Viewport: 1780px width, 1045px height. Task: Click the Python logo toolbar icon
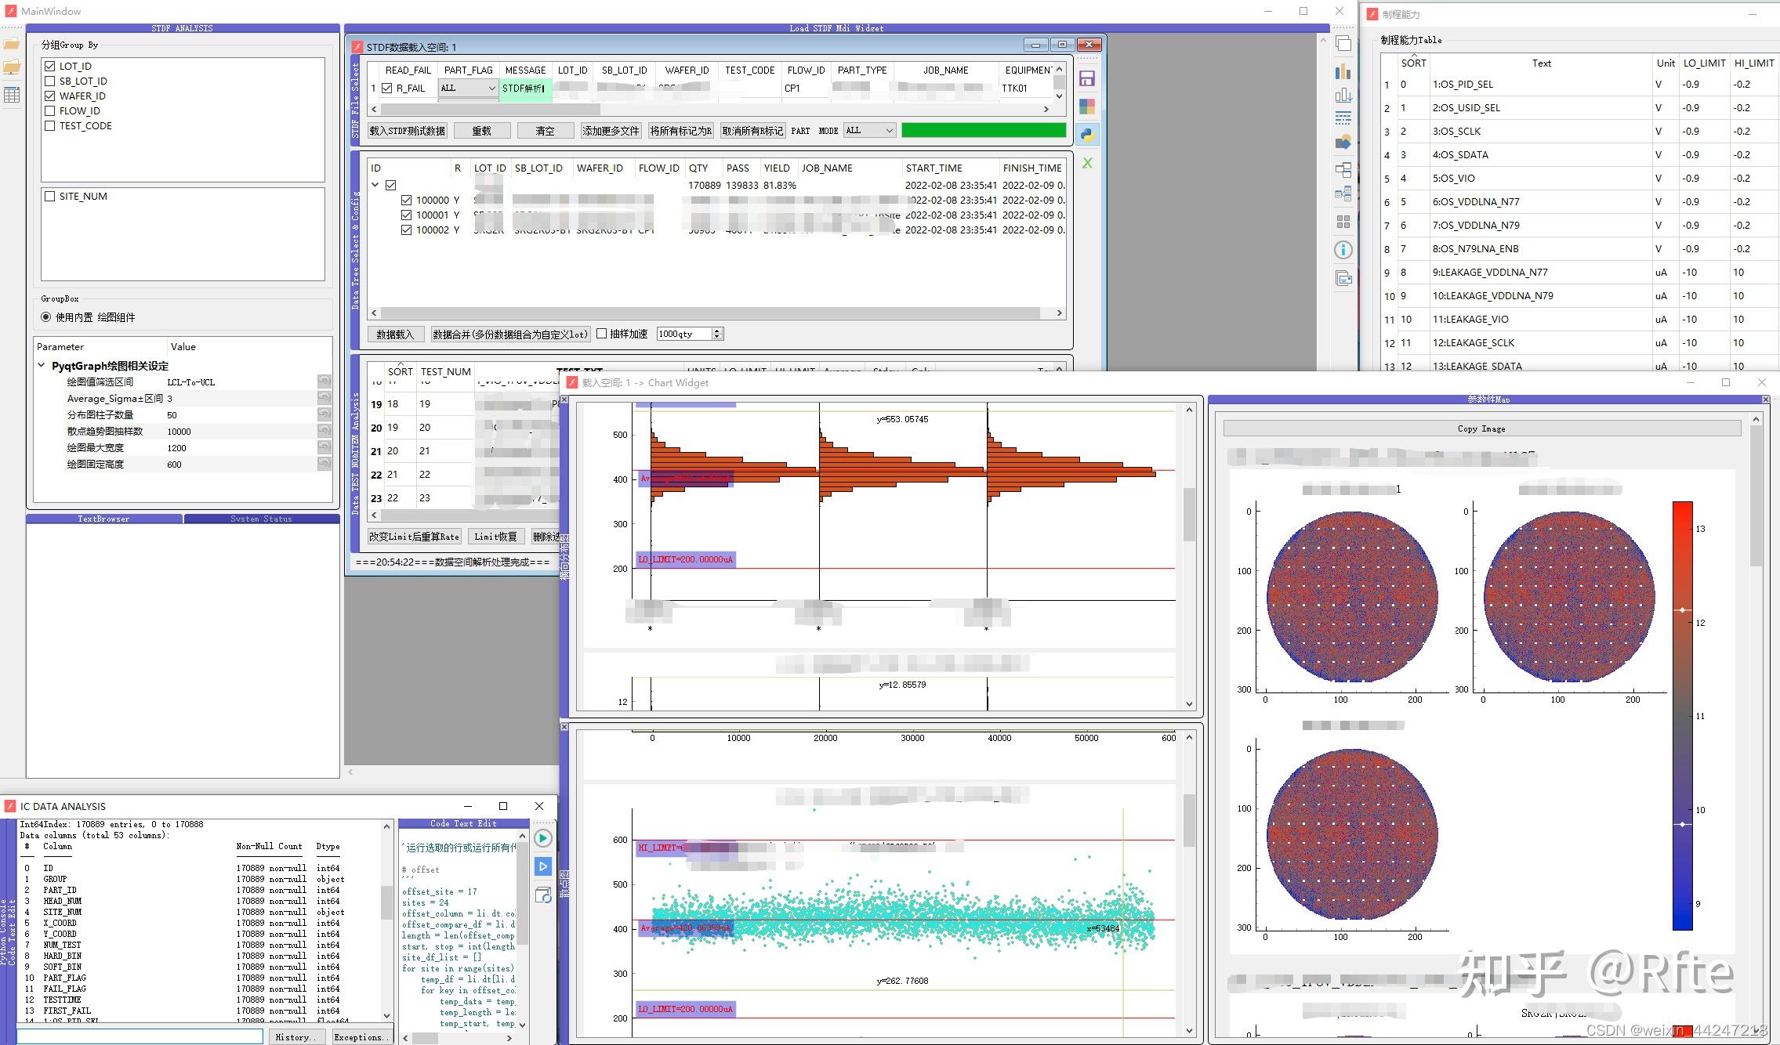[1087, 135]
